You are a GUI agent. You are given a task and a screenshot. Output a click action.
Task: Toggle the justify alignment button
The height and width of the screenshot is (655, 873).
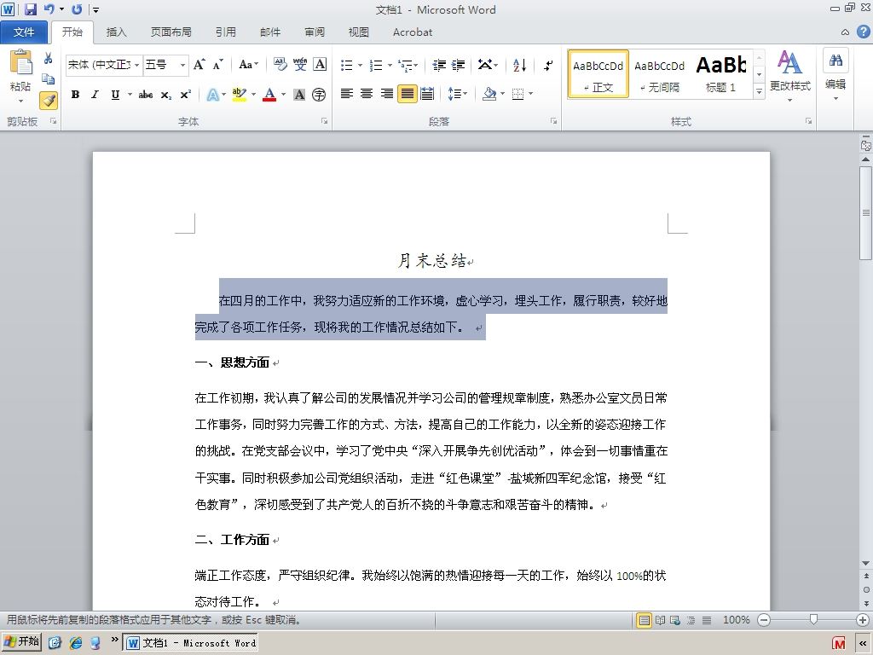[407, 94]
